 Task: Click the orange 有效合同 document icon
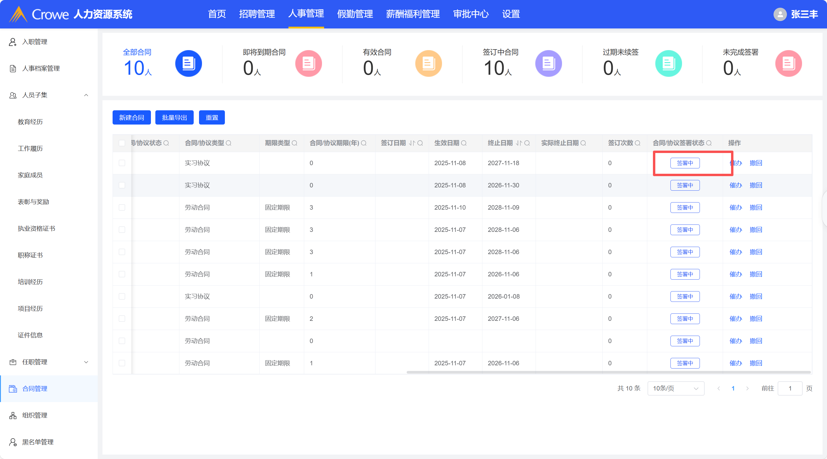click(x=428, y=63)
